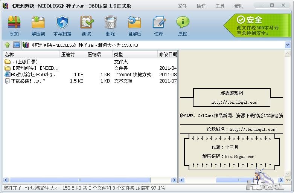Image resolution: width=294 pixels, height=193 pixels.
Task: Go up one level with green arrow
Action: tap(7, 45)
